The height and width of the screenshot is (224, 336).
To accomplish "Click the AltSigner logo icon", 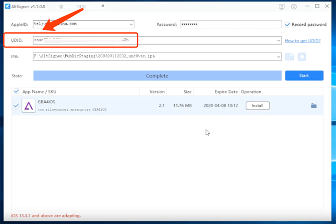I will click(x=8, y=6).
